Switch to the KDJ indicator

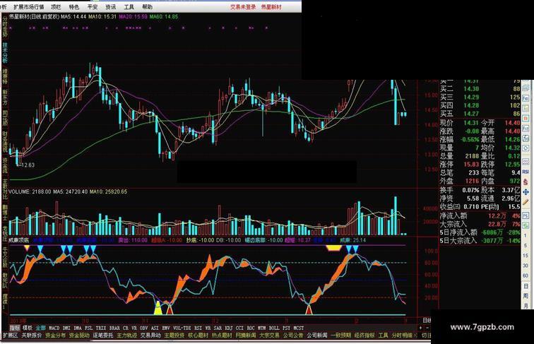tap(229, 328)
